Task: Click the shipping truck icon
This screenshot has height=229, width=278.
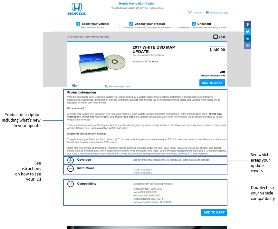Action: click(223, 72)
